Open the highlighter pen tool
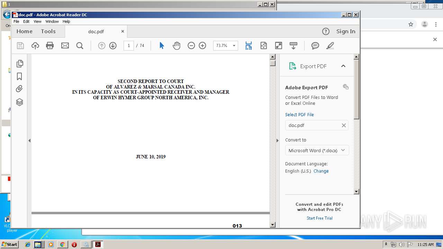 point(330,46)
